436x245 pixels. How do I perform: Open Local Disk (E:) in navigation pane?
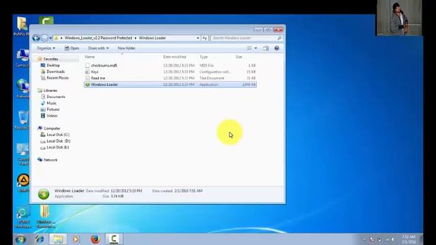coord(57,148)
